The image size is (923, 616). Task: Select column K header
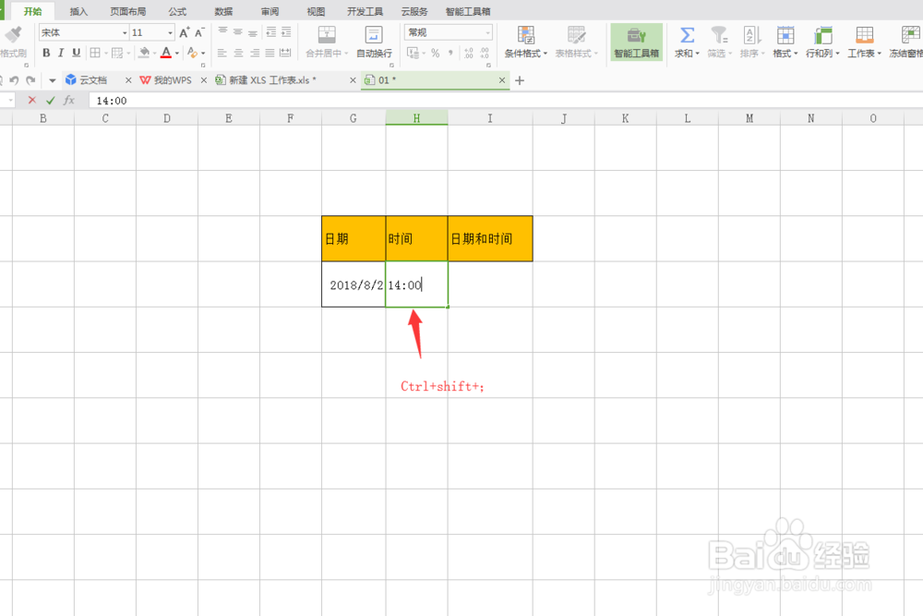[626, 118]
